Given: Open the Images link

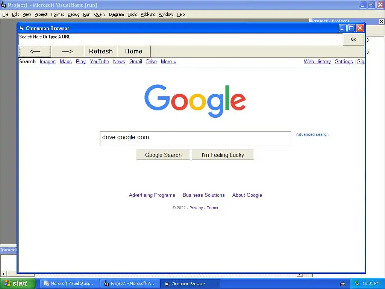Looking at the screenshot, I should pos(48,62).
